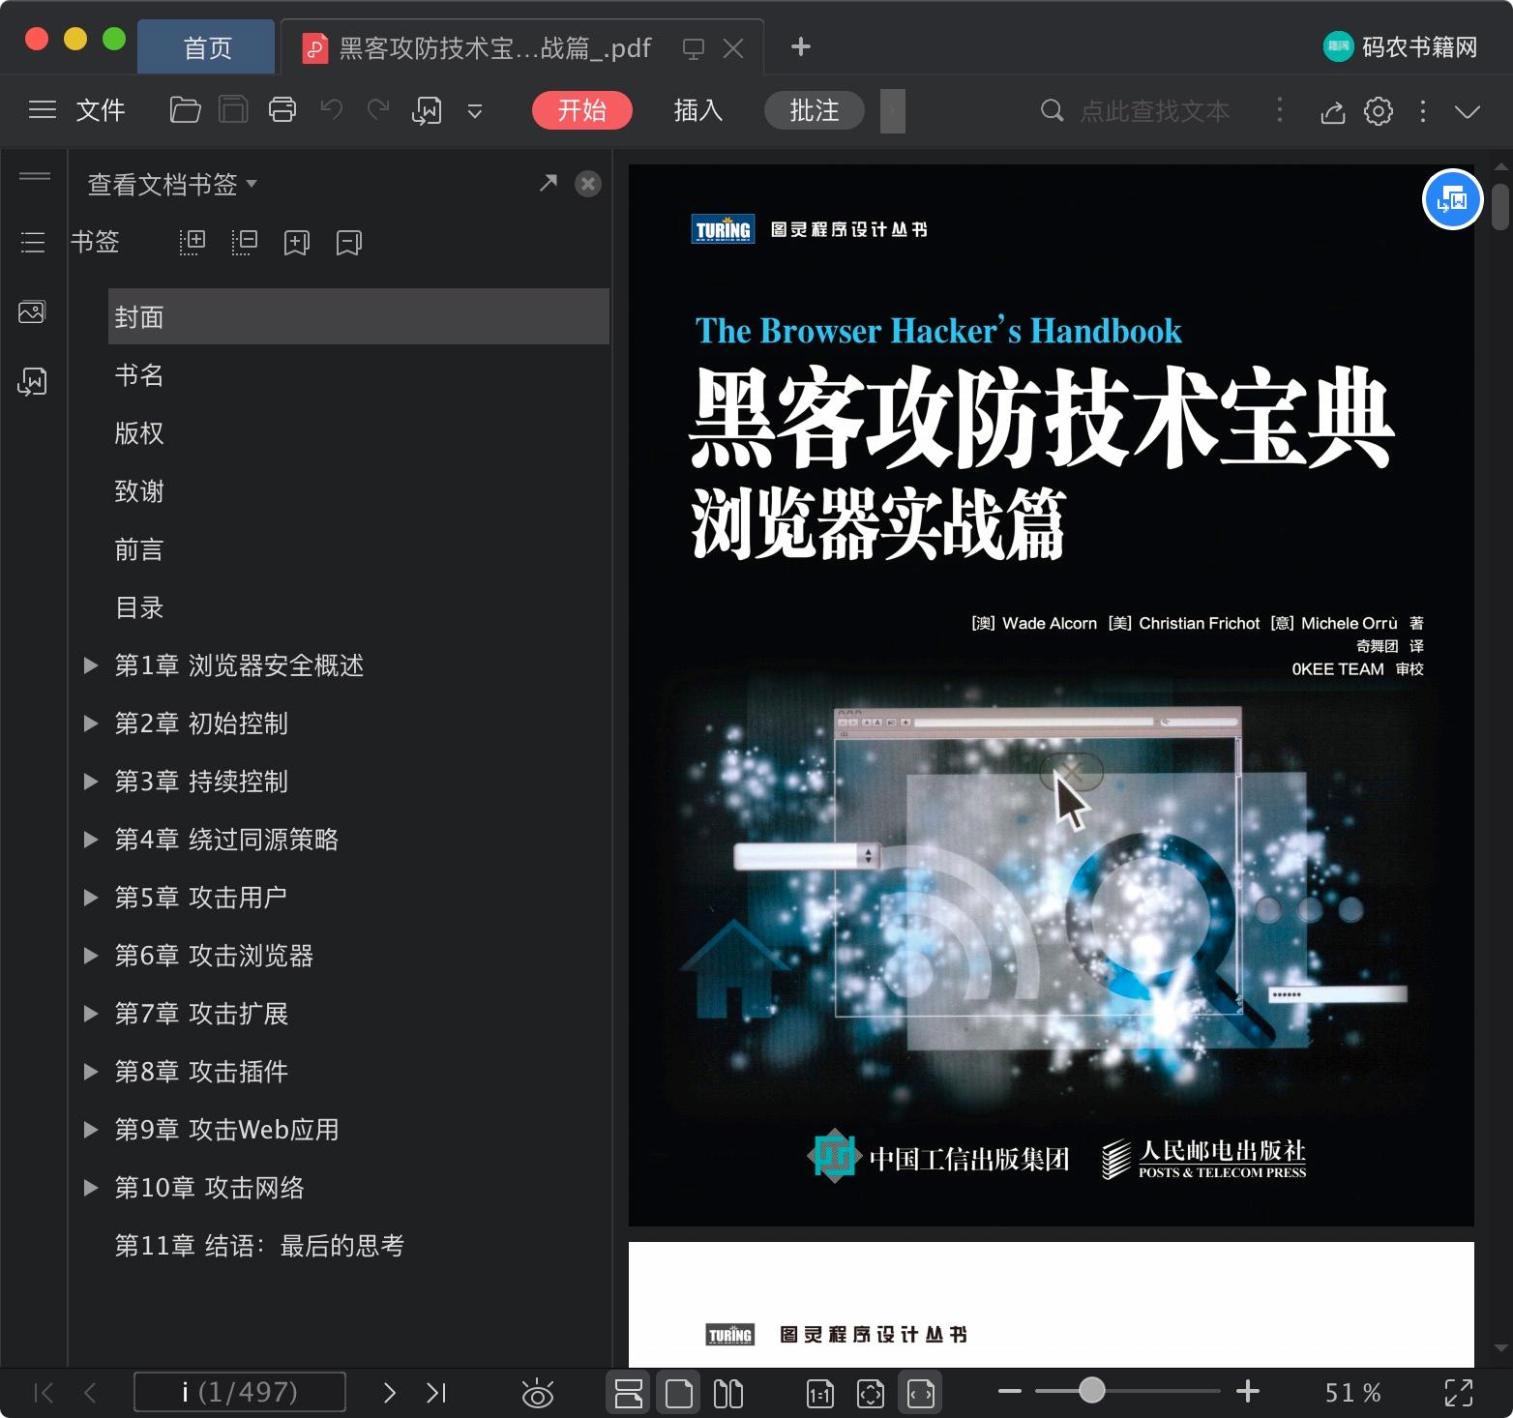Expand 第4章 绕过同源策略 bookmark

(91, 840)
